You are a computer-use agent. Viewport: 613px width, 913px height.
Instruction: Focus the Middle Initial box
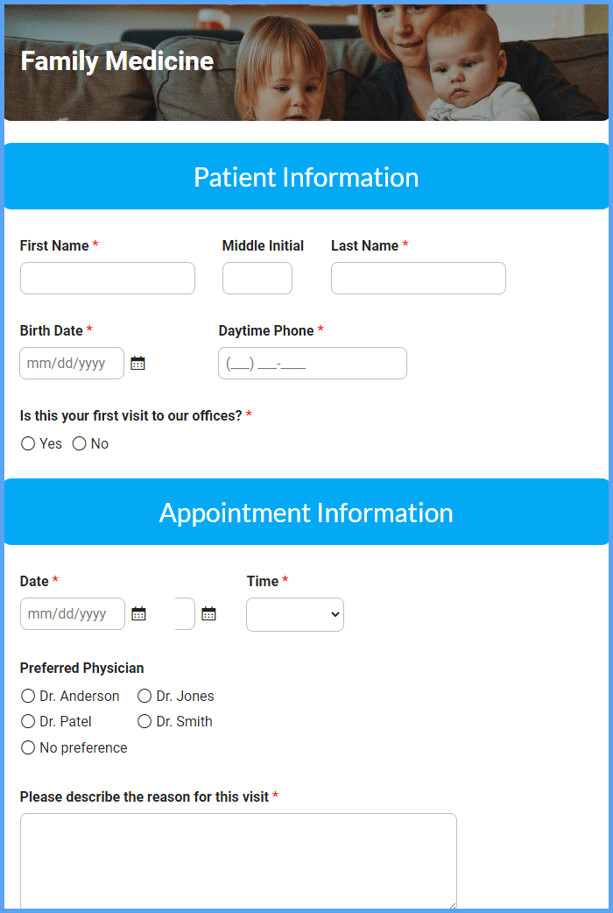tap(257, 279)
